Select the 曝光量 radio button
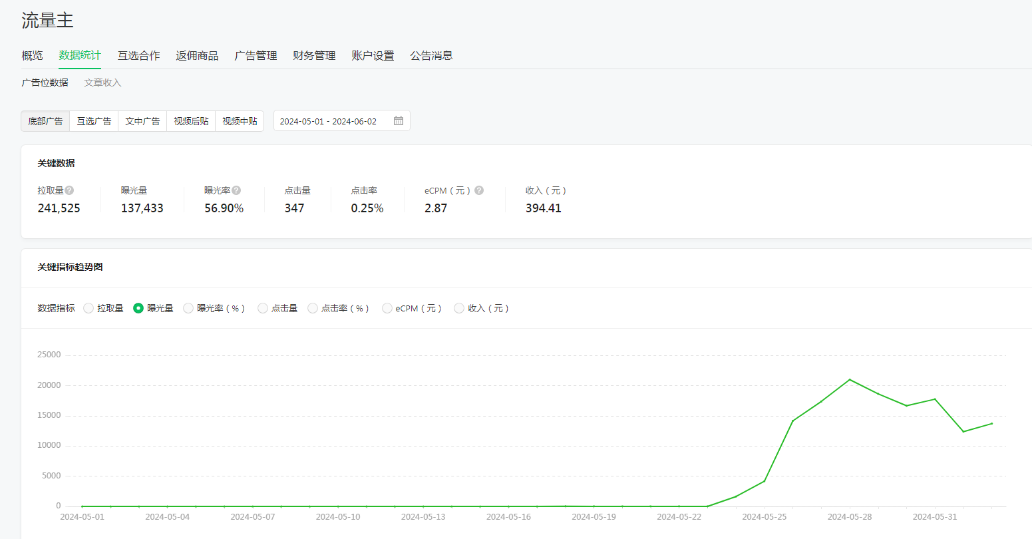The width and height of the screenshot is (1032, 539). pos(138,308)
